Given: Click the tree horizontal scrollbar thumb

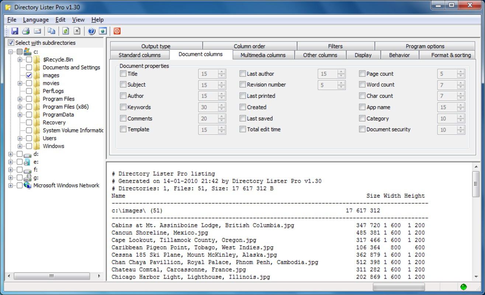Looking at the screenshot, I should tap(51, 276).
